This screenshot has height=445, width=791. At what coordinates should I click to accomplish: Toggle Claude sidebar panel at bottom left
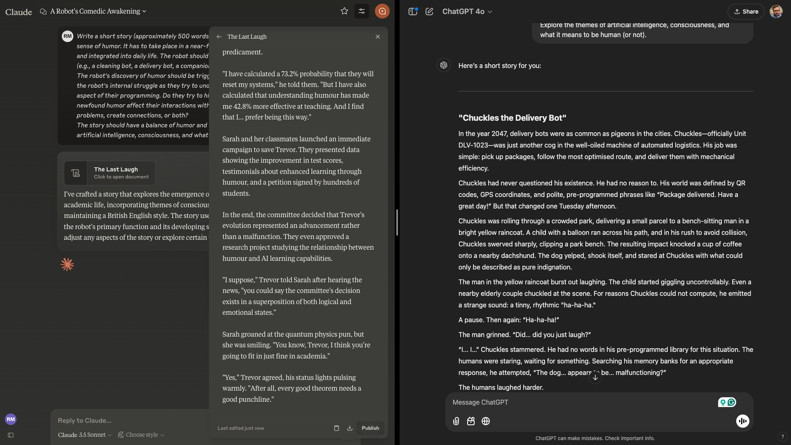pyautogui.click(x=11, y=435)
